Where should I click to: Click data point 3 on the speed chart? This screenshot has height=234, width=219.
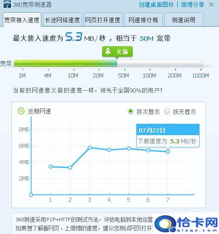(x=90, y=147)
